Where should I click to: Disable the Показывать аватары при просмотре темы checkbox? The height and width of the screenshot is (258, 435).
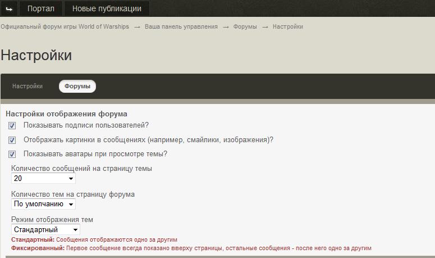point(12,154)
